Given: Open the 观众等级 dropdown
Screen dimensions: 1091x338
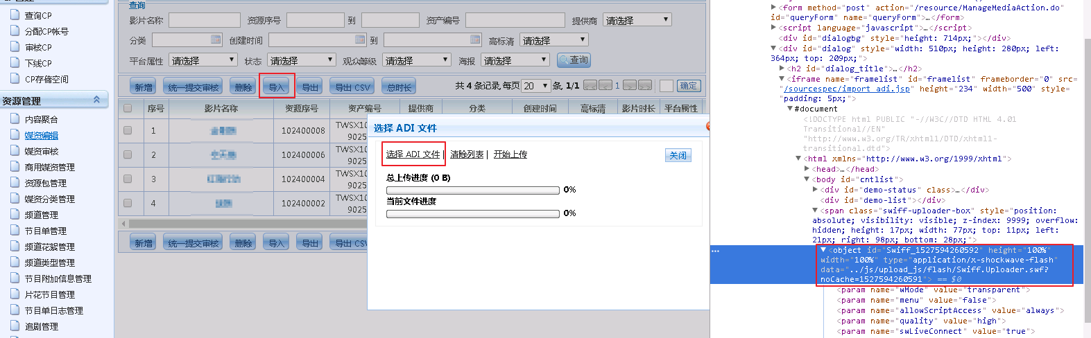Looking at the screenshot, I should tap(416, 60).
